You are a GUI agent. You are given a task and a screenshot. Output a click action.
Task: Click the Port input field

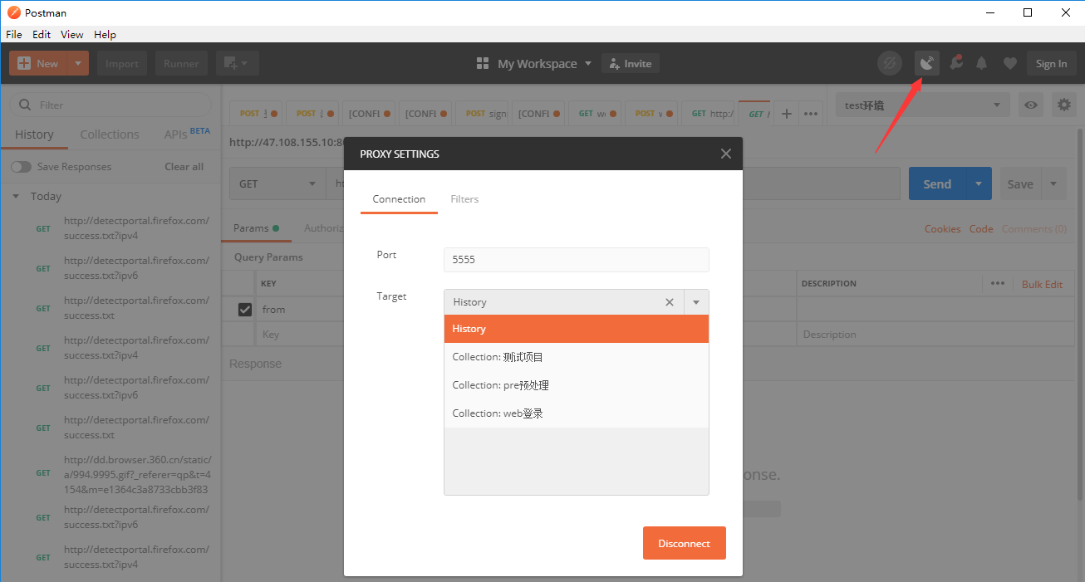[x=577, y=260]
